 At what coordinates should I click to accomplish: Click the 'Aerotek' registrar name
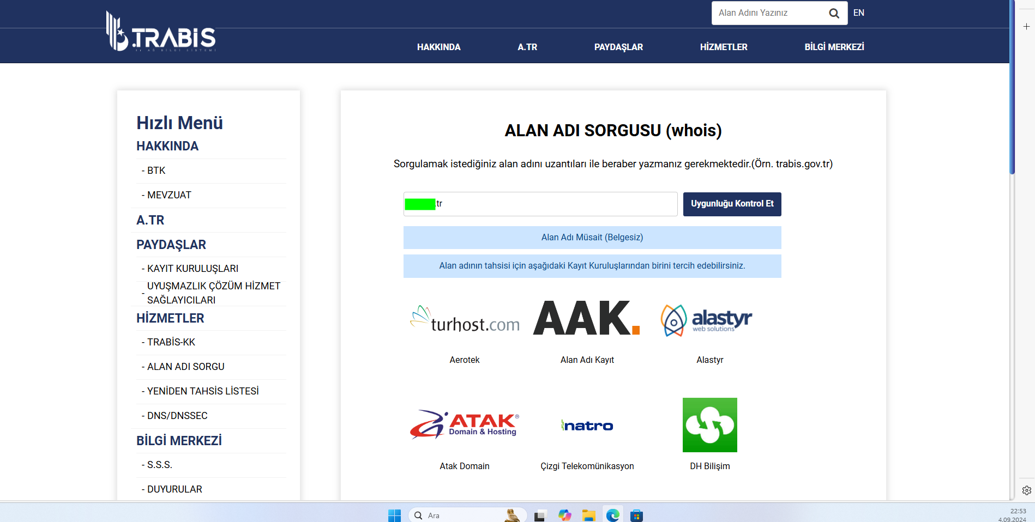click(x=465, y=360)
